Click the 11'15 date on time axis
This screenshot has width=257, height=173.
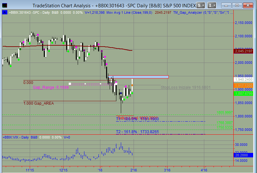tap(30, 170)
